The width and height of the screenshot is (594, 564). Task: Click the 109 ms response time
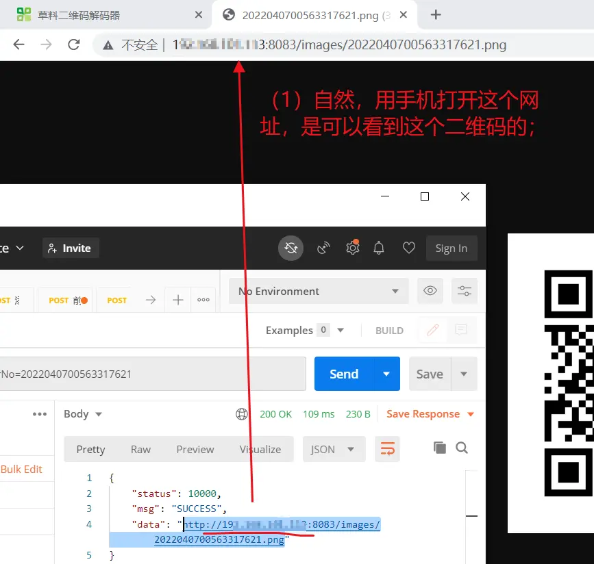tap(319, 414)
